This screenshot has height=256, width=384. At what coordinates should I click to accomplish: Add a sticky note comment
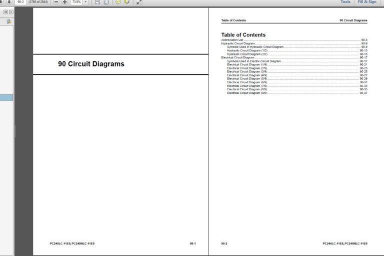[118, 2]
